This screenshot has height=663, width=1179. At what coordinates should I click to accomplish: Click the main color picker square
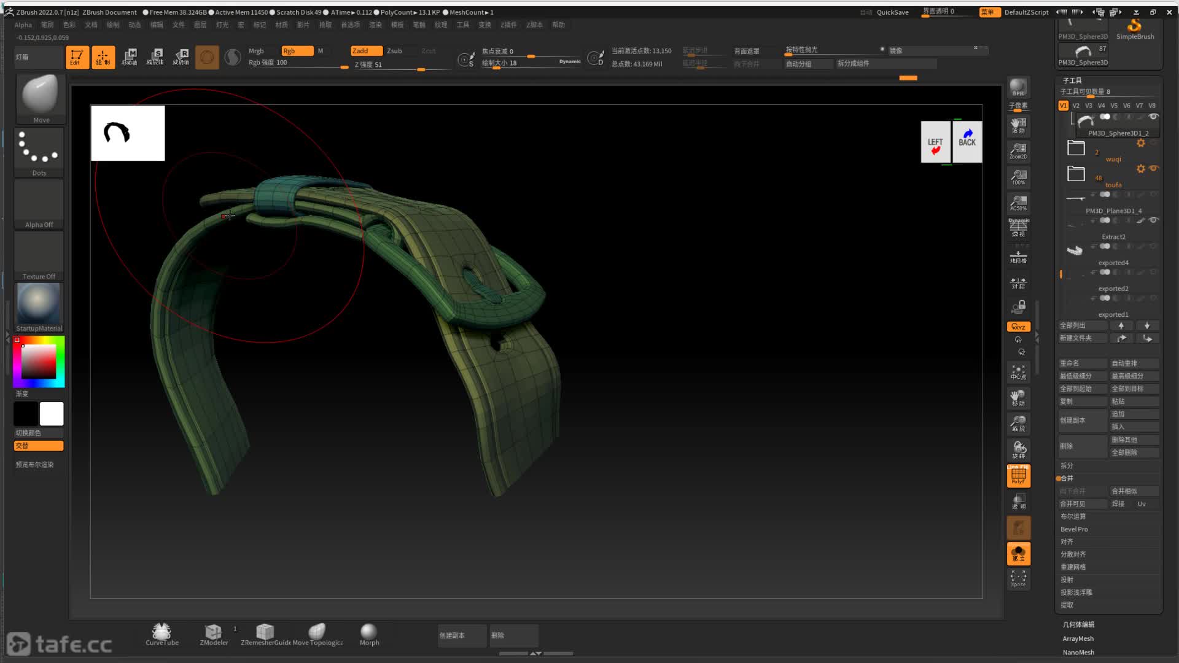[x=39, y=362]
